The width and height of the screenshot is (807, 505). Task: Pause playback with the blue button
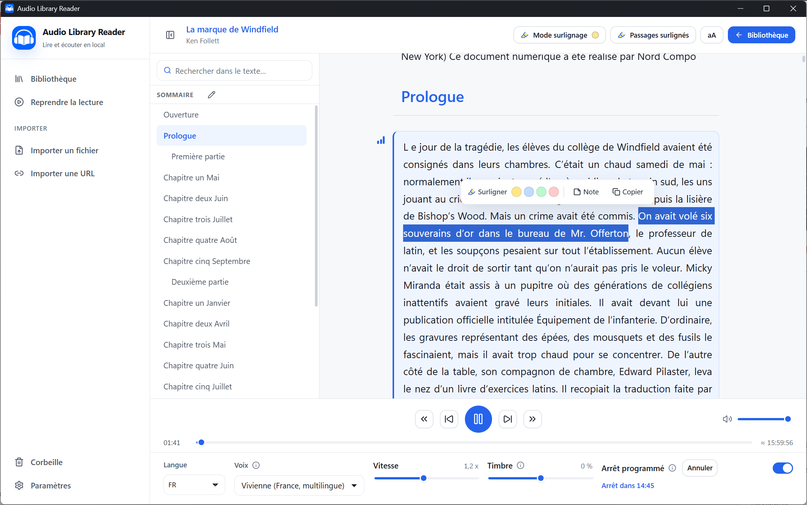478,419
